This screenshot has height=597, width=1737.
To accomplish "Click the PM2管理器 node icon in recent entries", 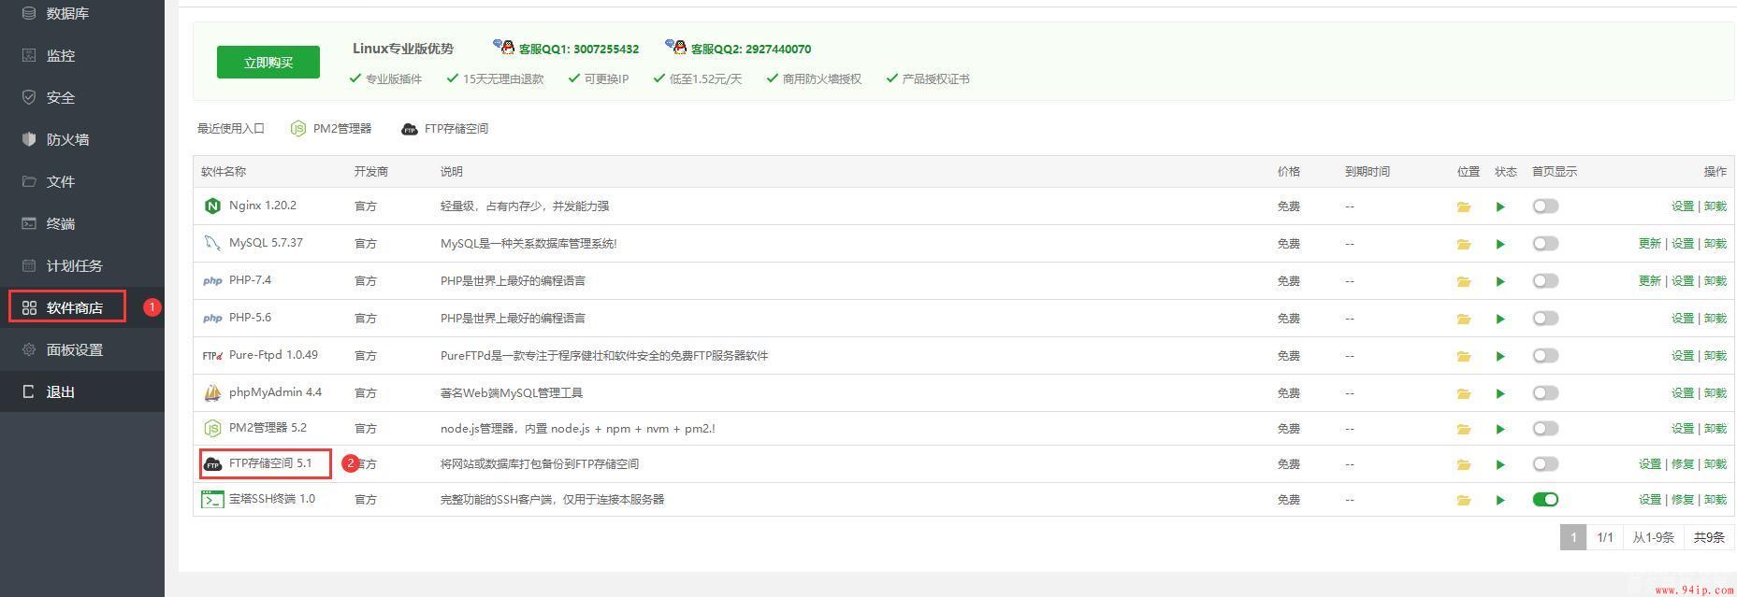I will [297, 129].
